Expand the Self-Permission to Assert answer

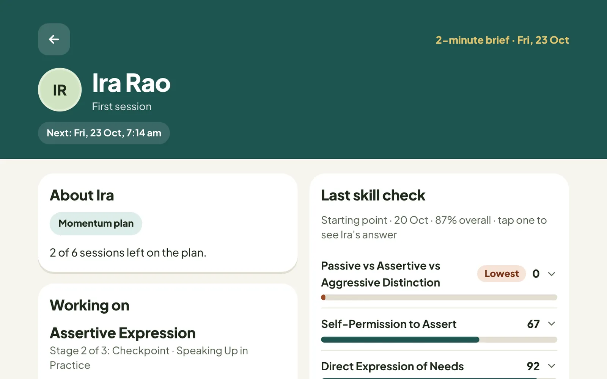click(552, 324)
